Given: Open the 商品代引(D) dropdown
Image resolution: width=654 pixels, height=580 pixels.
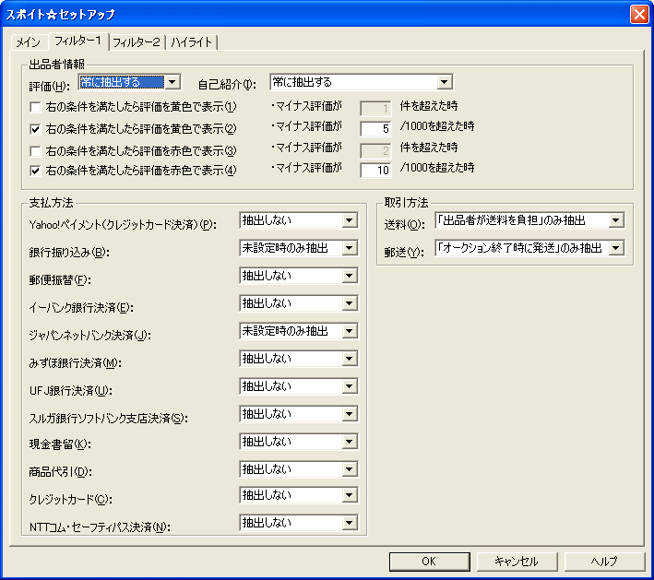Looking at the screenshot, I should point(299,469).
